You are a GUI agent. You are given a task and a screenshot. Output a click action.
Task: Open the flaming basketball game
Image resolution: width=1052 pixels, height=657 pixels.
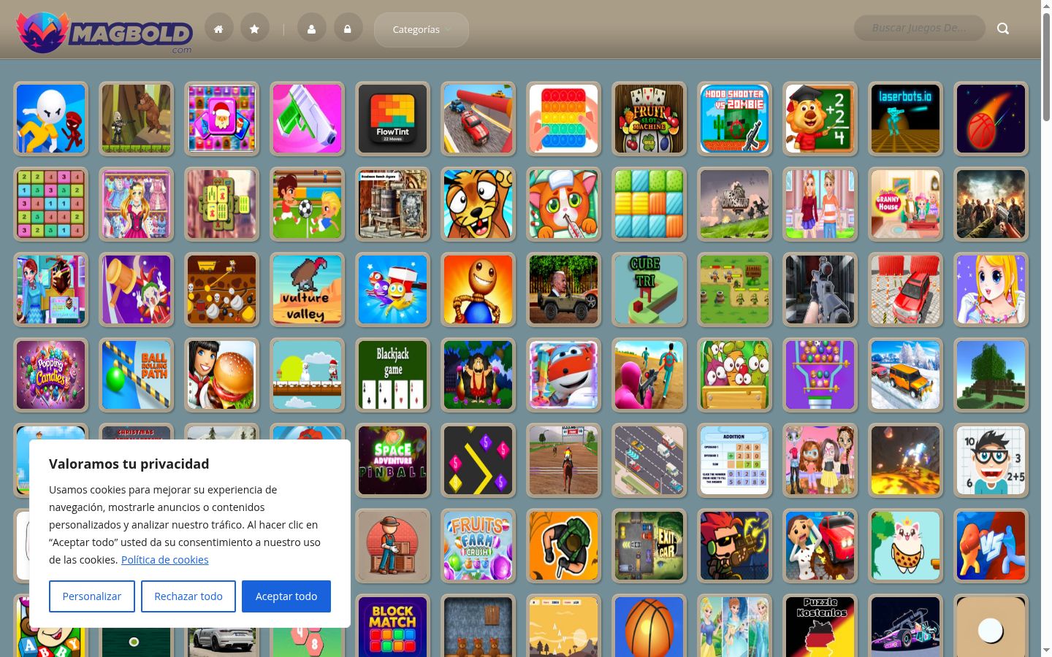[x=991, y=118]
